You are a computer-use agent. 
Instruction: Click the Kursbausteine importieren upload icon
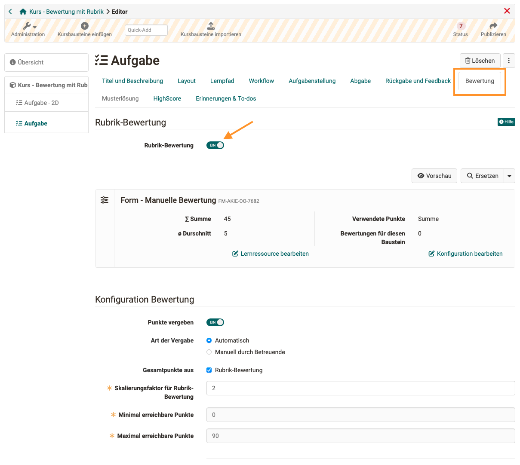pos(210,25)
